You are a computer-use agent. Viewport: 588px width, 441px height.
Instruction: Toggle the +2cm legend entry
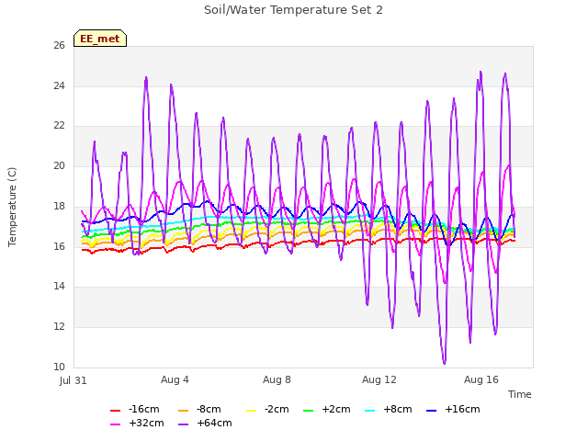[327, 409]
